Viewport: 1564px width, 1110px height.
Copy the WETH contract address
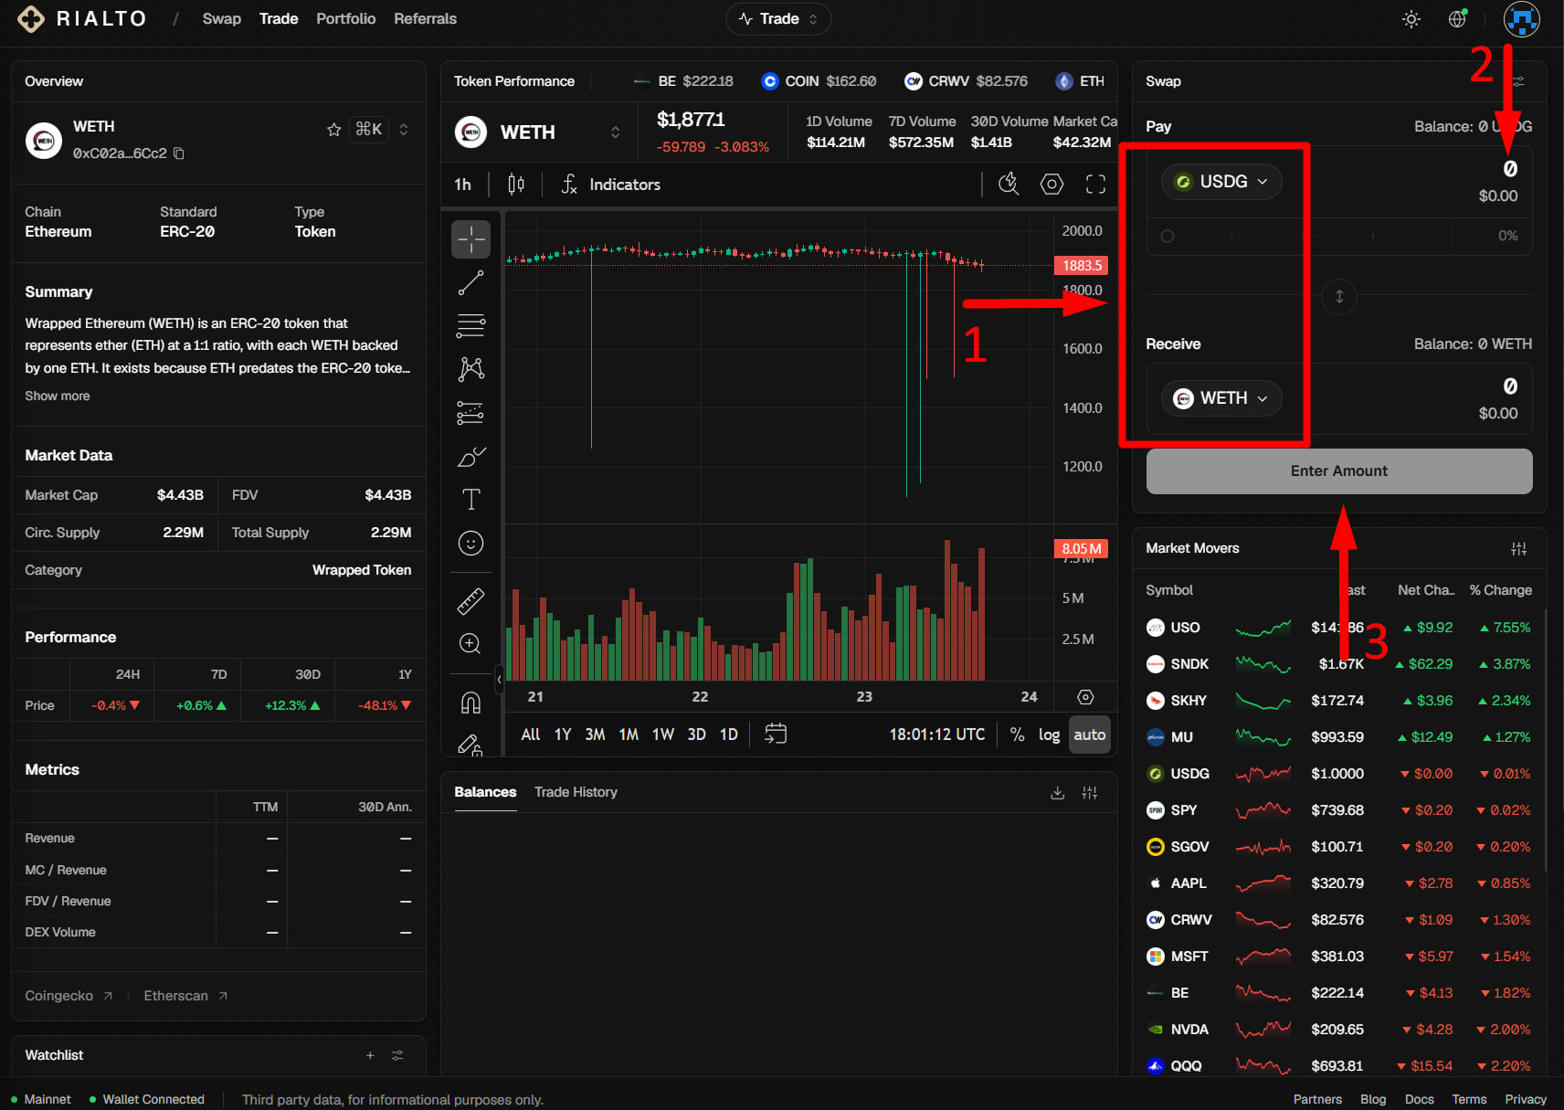coord(179,153)
